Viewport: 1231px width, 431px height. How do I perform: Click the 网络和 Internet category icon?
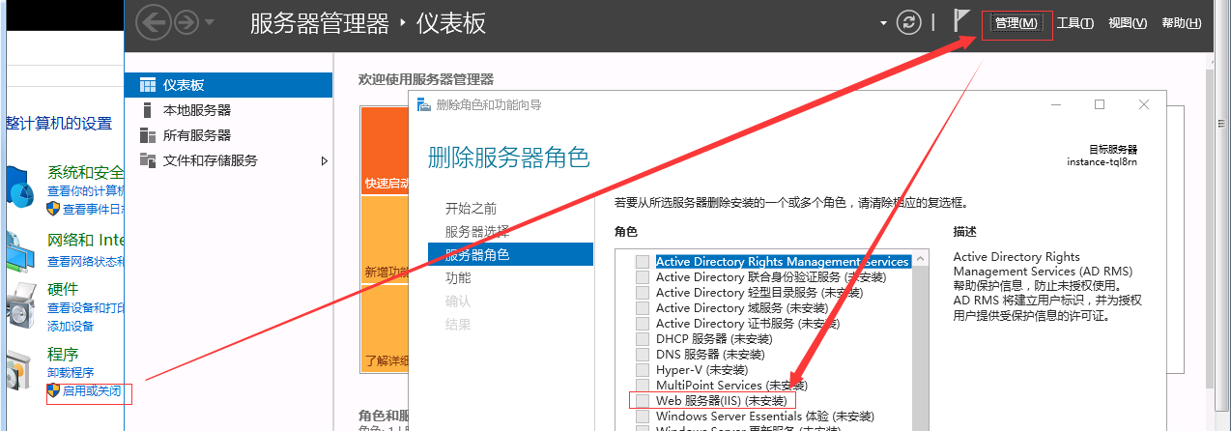[18, 252]
